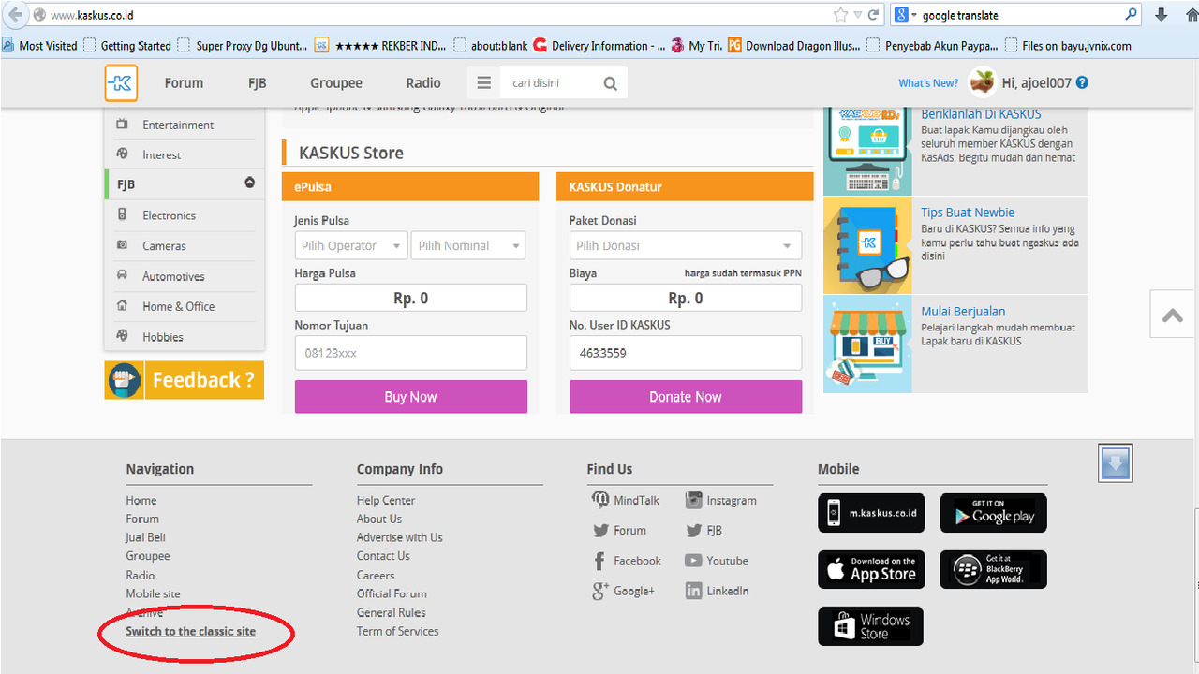Bookmark this page with the star icon
The image size is (1199, 674).
tap(840, 15)
